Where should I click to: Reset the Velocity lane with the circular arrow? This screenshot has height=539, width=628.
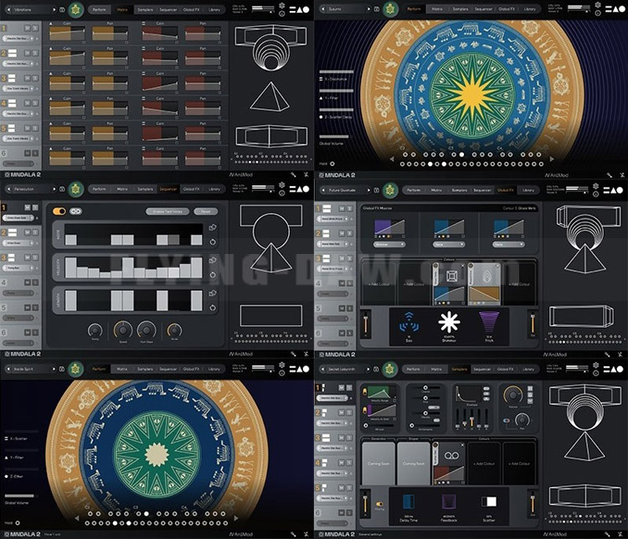213,275
